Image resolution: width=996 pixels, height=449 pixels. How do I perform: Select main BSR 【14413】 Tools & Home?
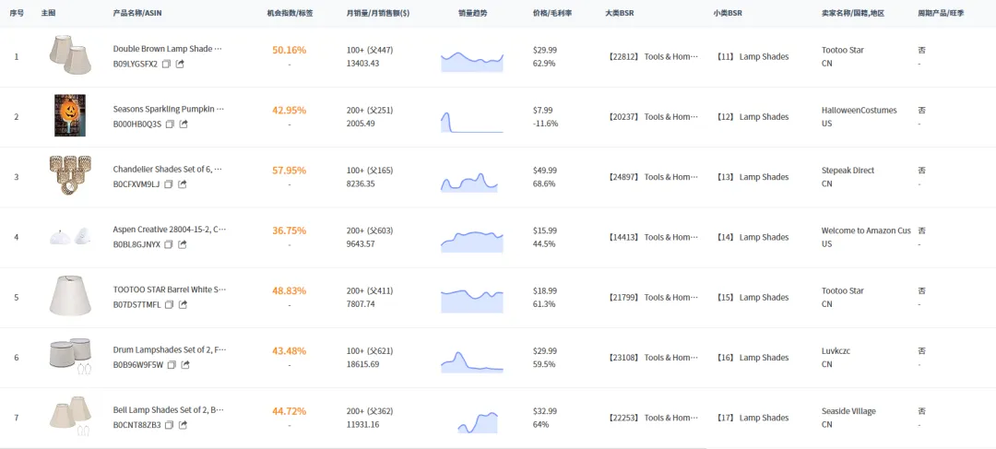[x=652, y=237]
